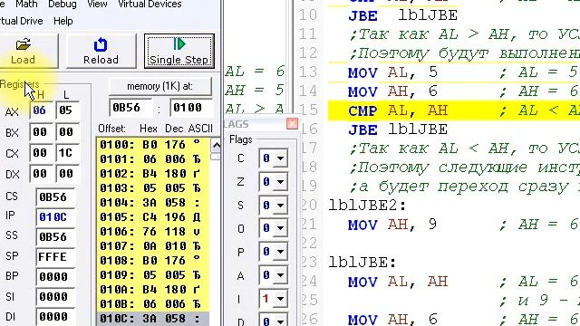
Task: Click the memory list scroll-up arrow
Action: click(216, 146)
